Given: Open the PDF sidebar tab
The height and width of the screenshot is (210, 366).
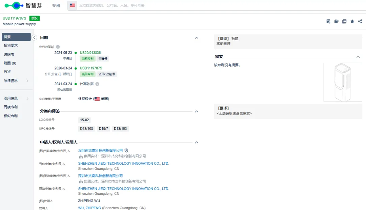Looking at the screenshot, I should click(x=7, y=72).
